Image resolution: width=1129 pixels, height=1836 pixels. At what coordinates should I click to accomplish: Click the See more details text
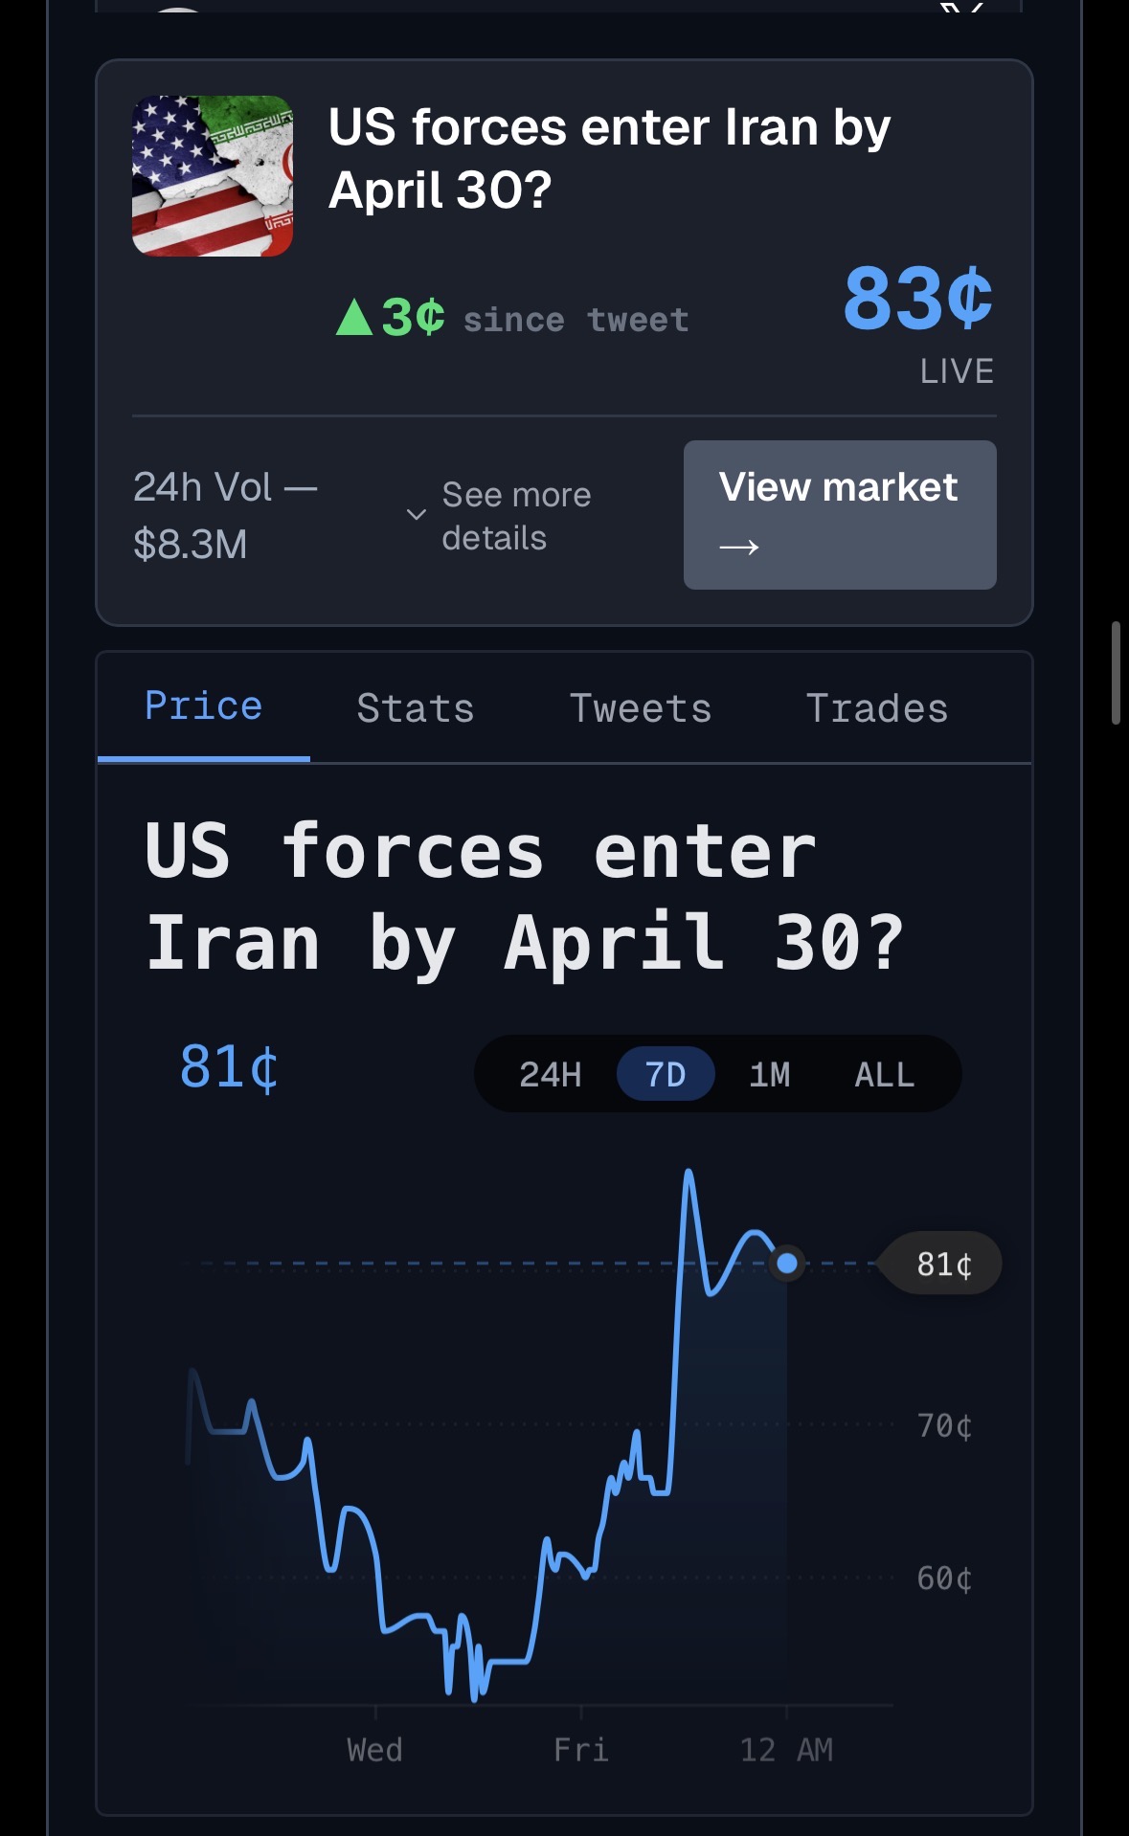click(516, 516)
